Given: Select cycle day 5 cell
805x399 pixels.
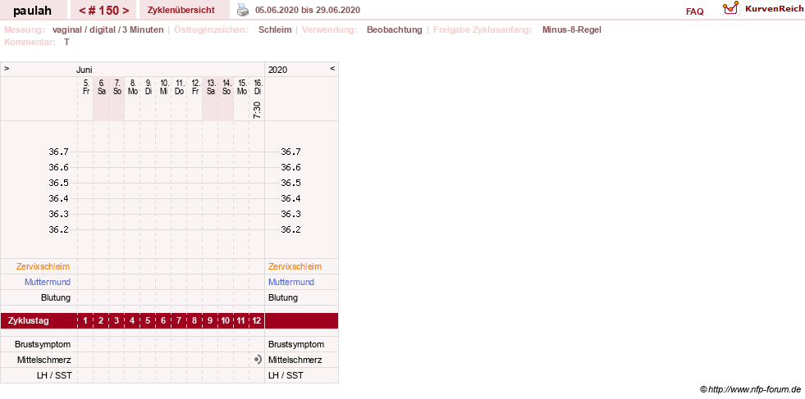Looking at the screenshot, I should tap(148, 321).
